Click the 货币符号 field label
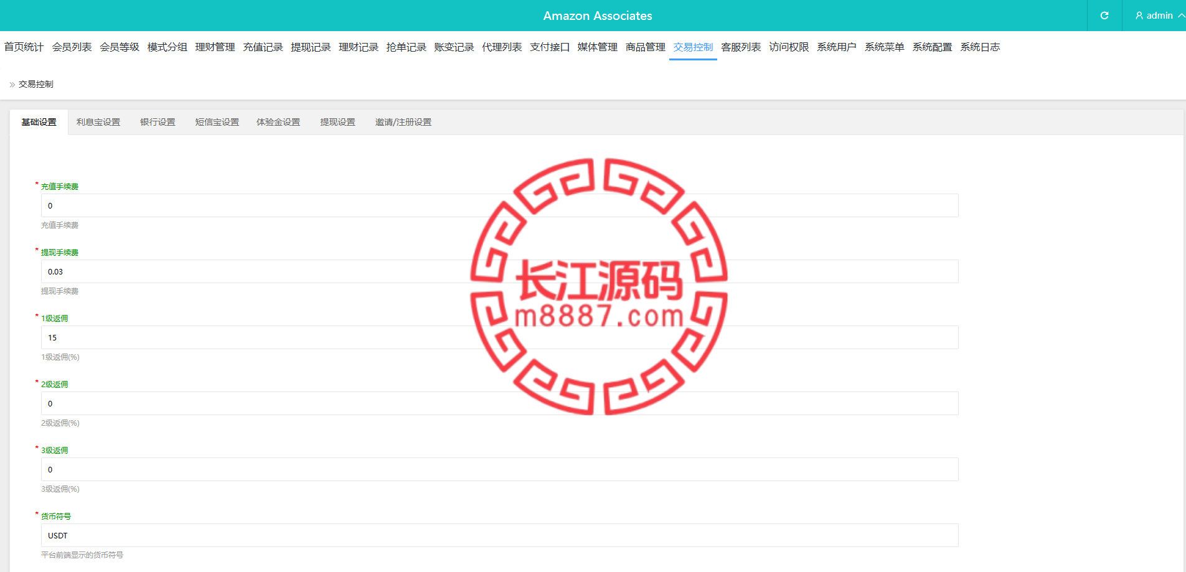Image resolution: width=1186 pixels, height=572 pixels. point(56,517)
